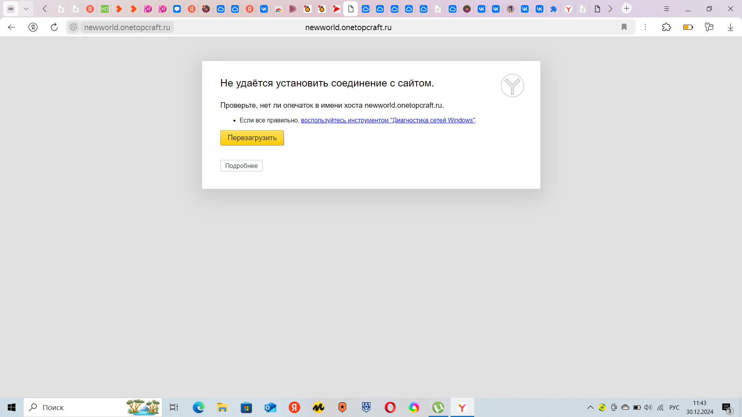Open the extensions puzzle icon
The image size is (742, 417).
tap(666, 27)
